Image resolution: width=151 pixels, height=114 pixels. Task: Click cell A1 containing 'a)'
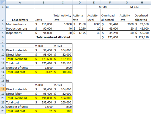[20, 7]
